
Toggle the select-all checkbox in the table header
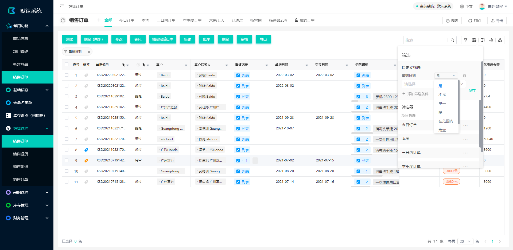pos(67,64)
